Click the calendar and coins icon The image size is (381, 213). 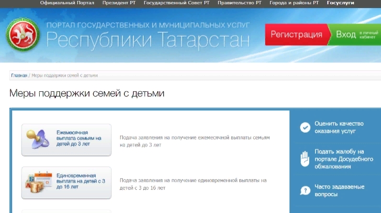click(x=39, y=182)
